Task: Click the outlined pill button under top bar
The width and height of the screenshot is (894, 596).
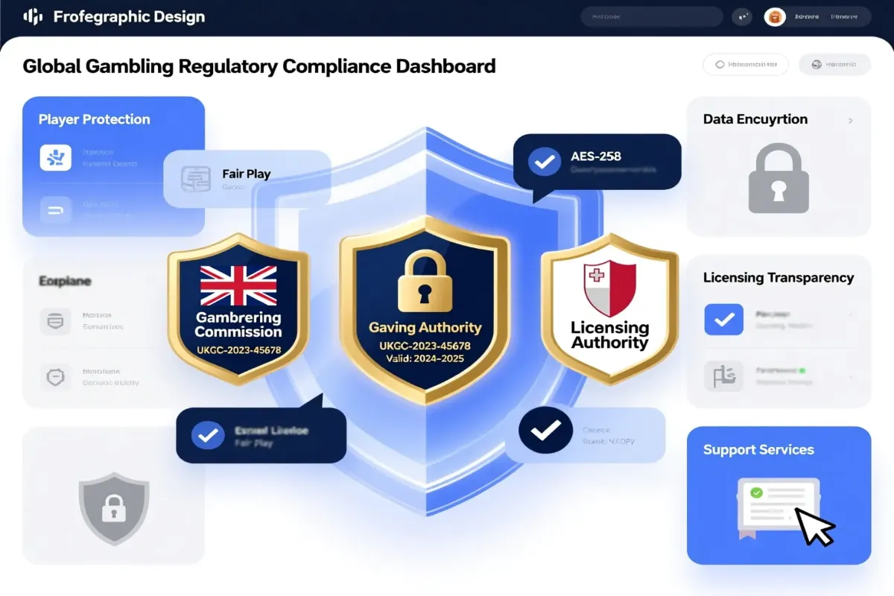Action: pyautogui.click(x=746, y=65)
